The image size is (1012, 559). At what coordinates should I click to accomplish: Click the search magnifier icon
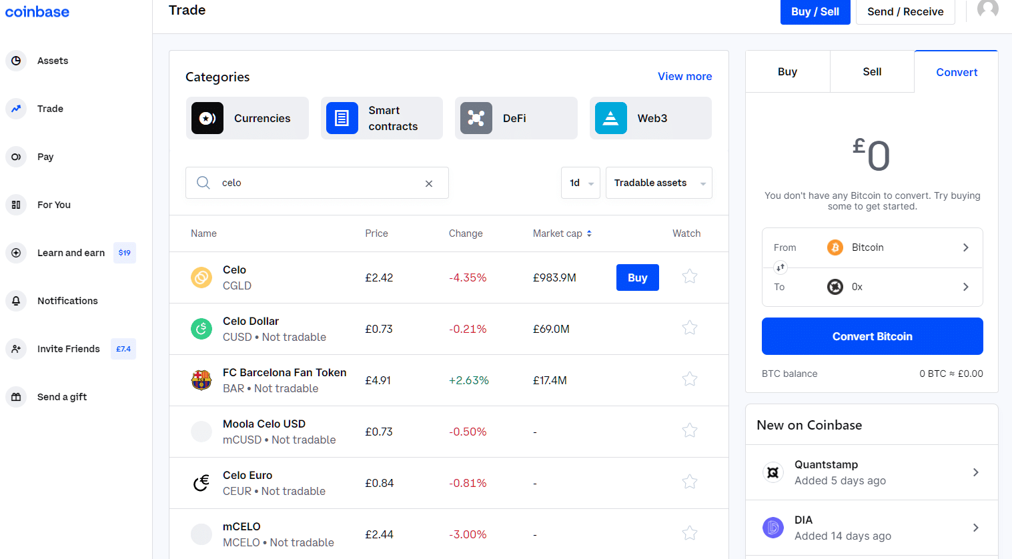tap(203, 183)
